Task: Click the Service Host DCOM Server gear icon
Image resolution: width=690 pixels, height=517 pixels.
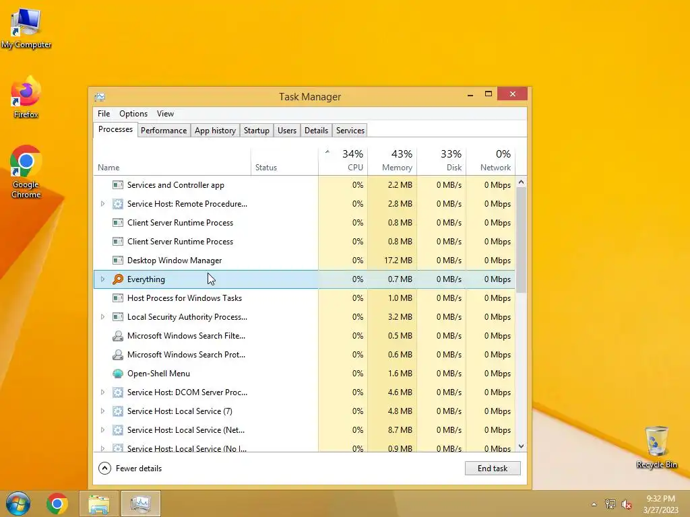Action: (117, 392)
